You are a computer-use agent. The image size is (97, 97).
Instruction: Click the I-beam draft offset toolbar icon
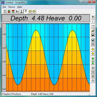pos(21,11)
